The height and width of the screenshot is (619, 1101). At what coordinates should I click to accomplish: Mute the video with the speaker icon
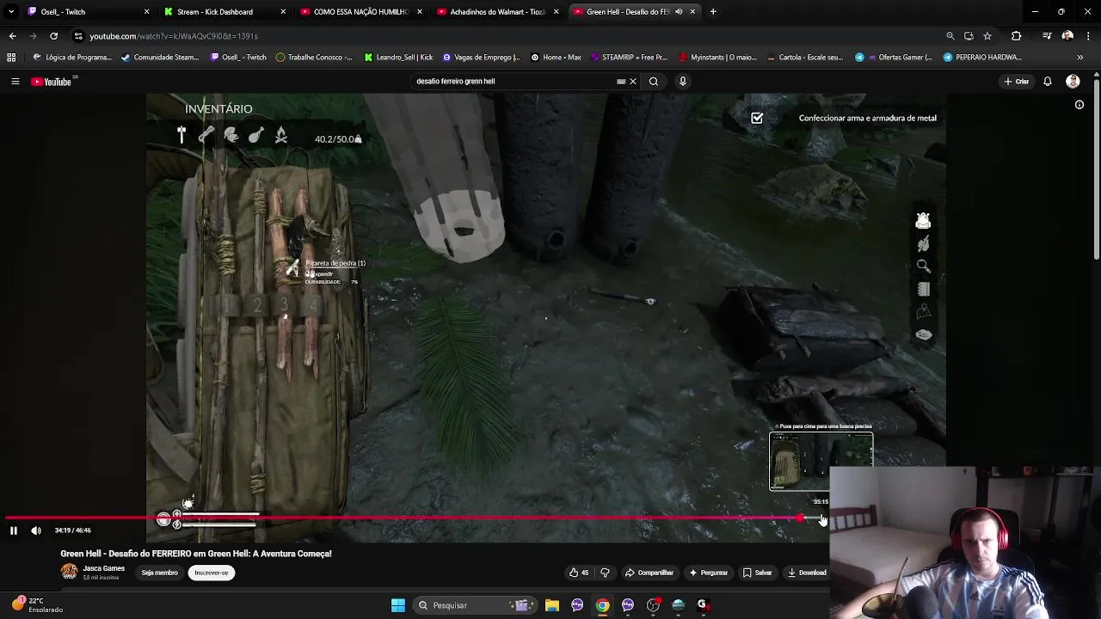click(36, 530)
